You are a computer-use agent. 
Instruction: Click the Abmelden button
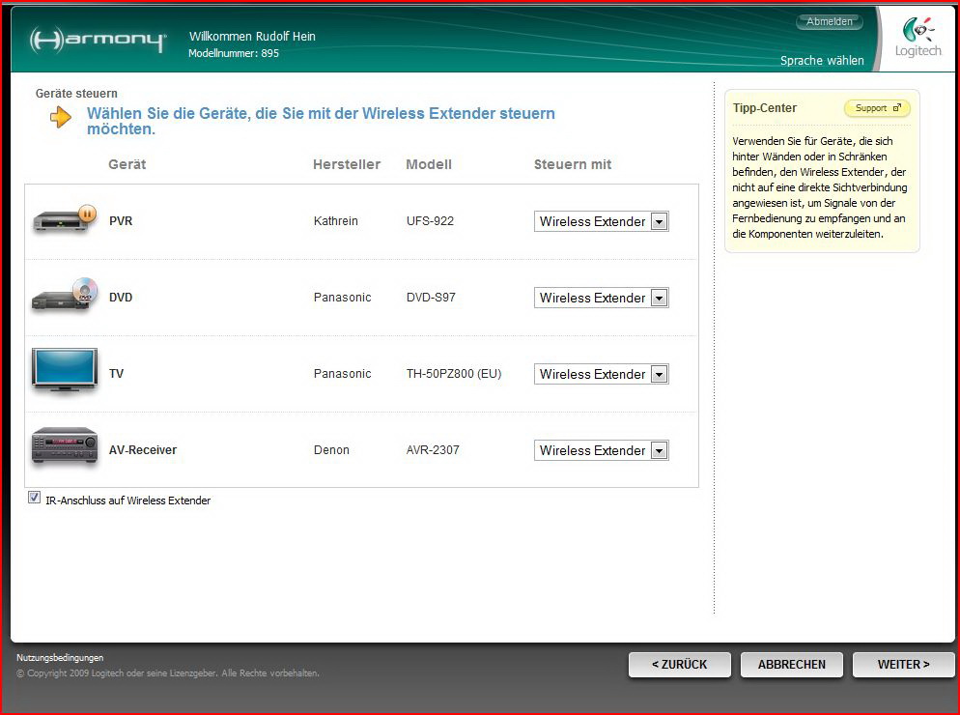(829, 21)
